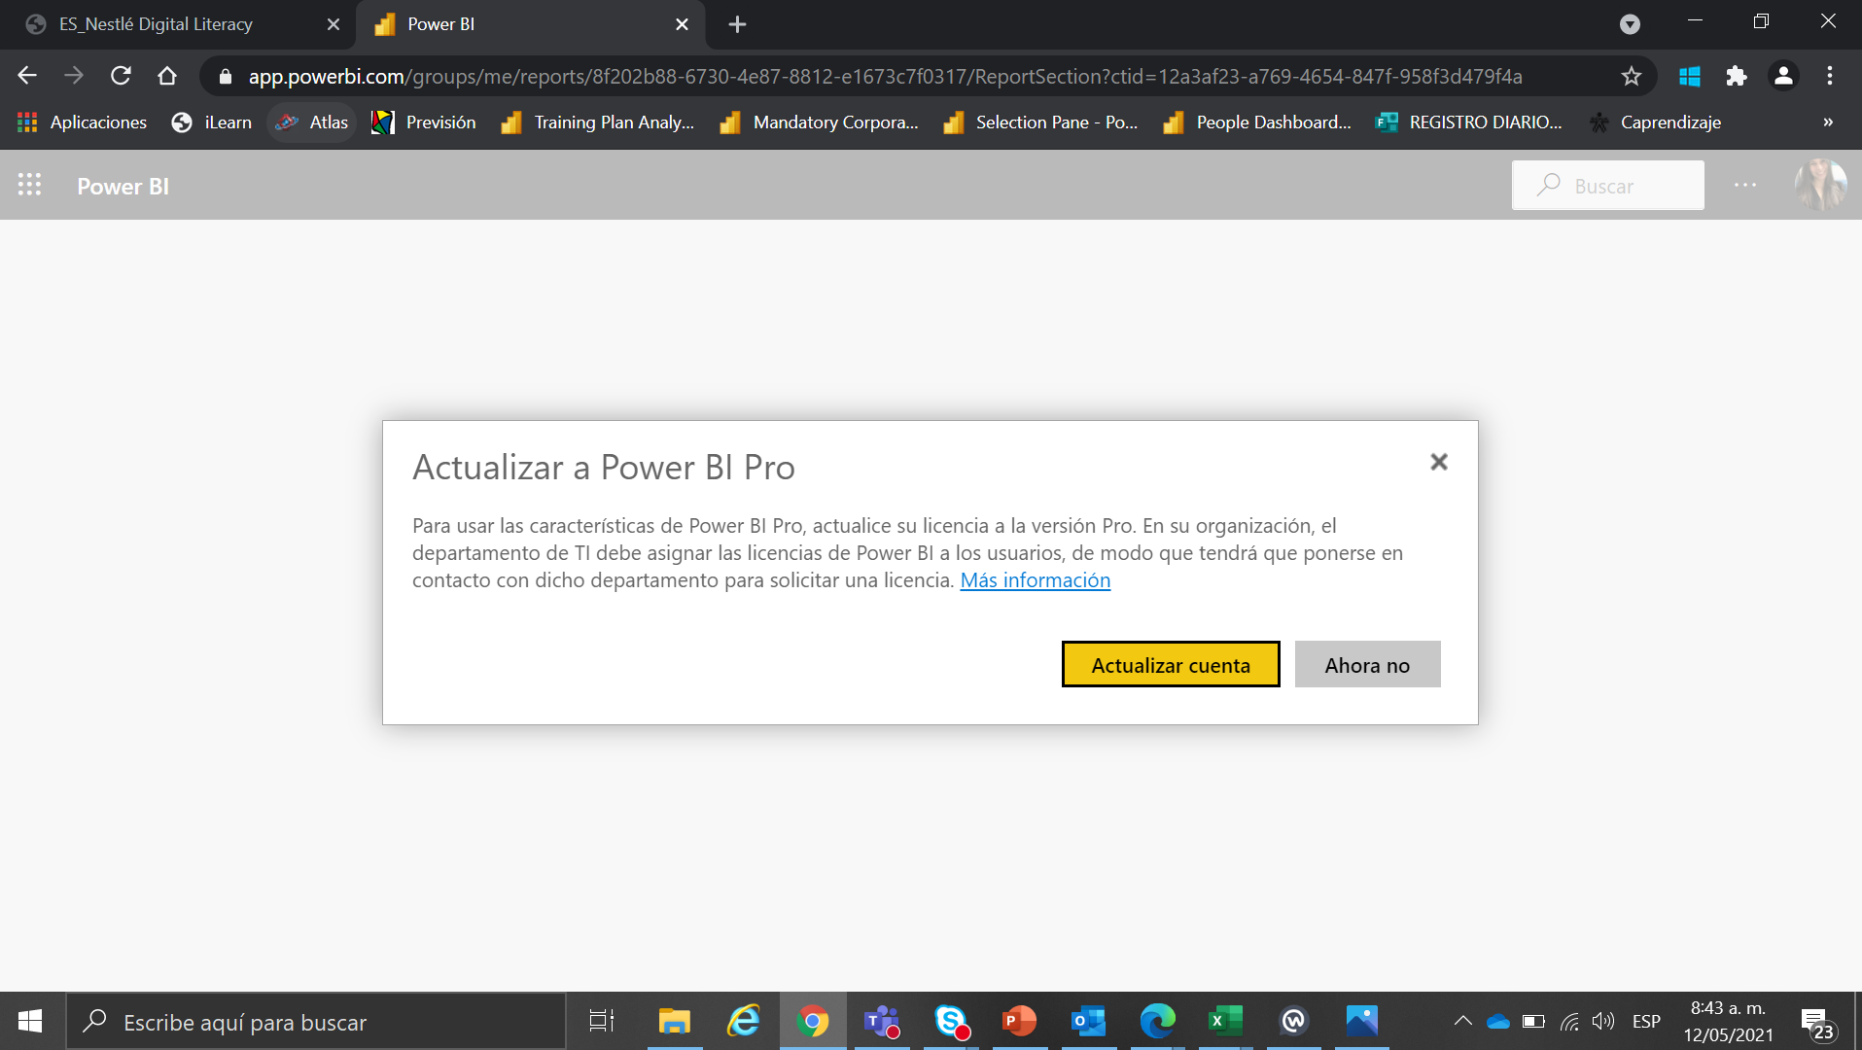Reload the current page

pyautogui.click(x=121, y=76)
